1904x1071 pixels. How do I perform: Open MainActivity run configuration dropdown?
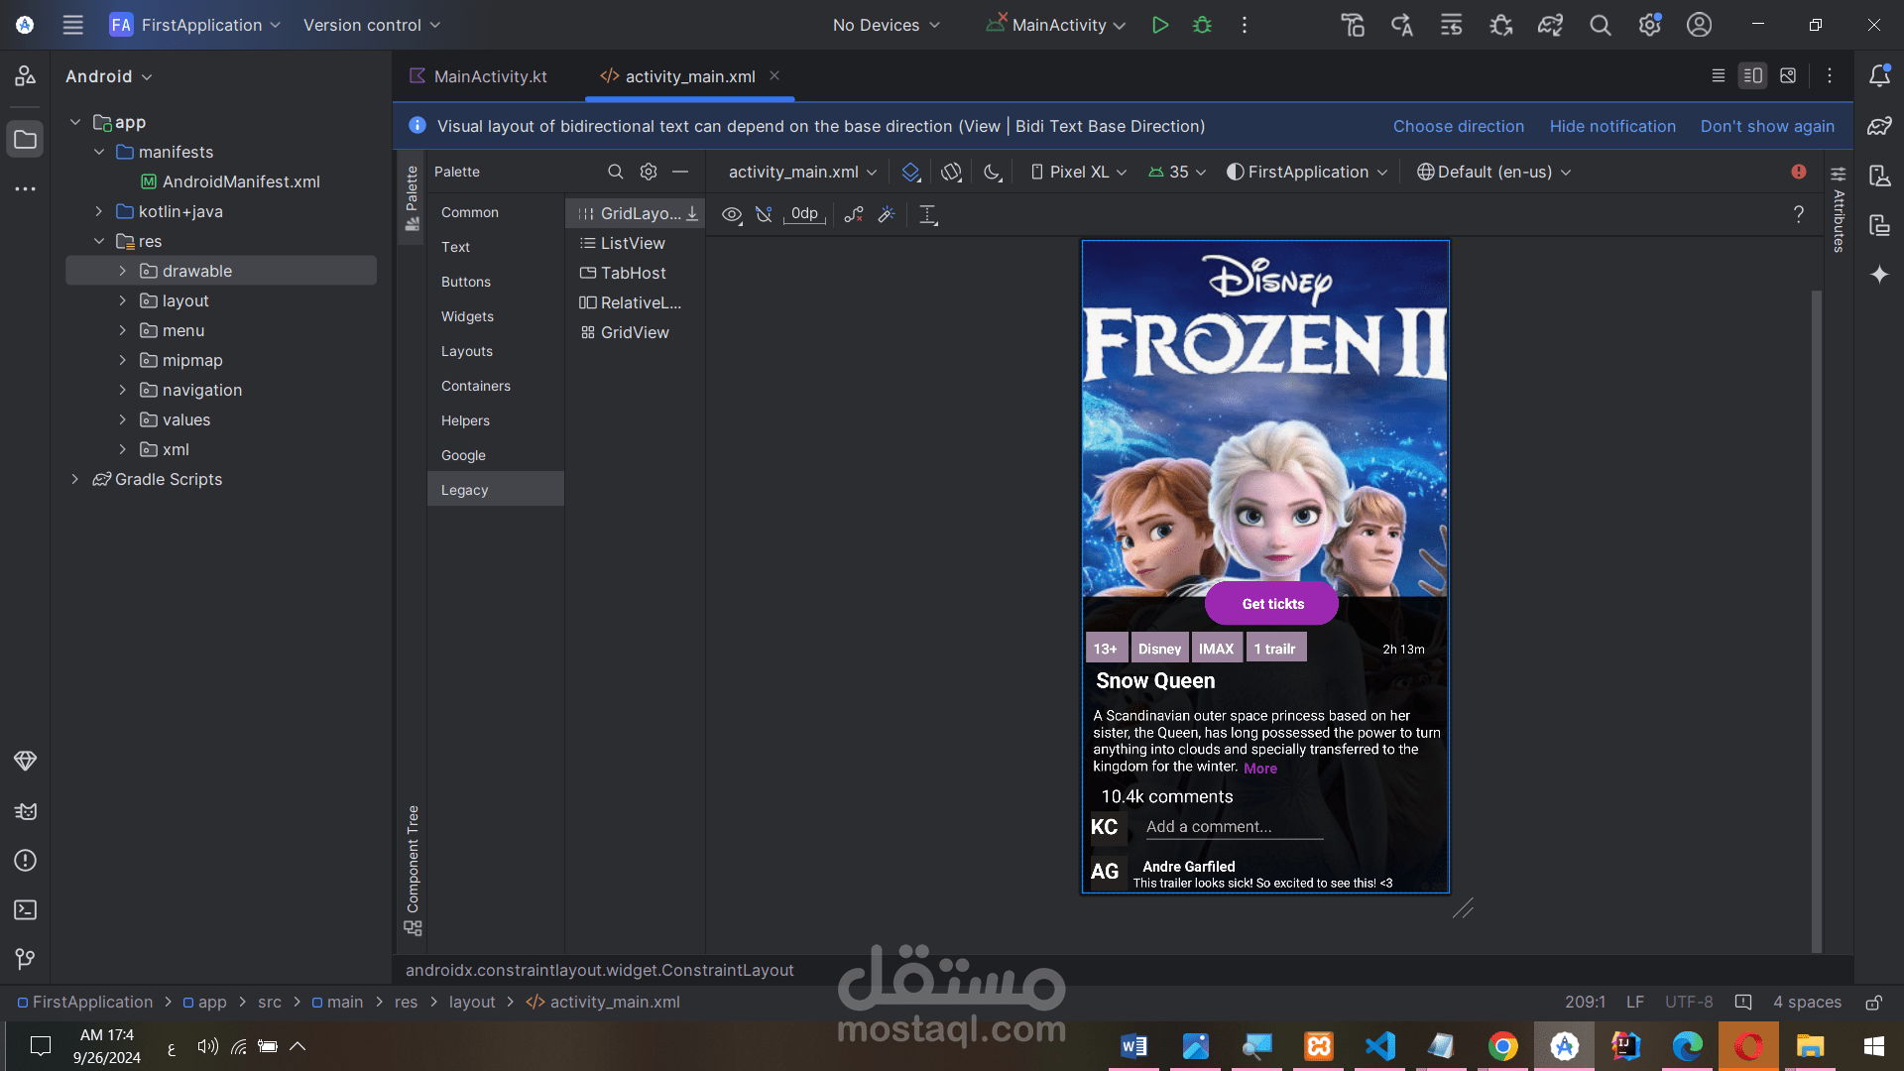(1056, 25)
